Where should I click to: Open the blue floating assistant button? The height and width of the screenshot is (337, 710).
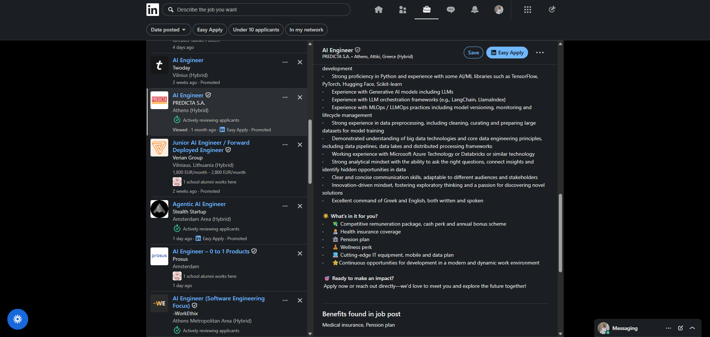tap(18, 319)
